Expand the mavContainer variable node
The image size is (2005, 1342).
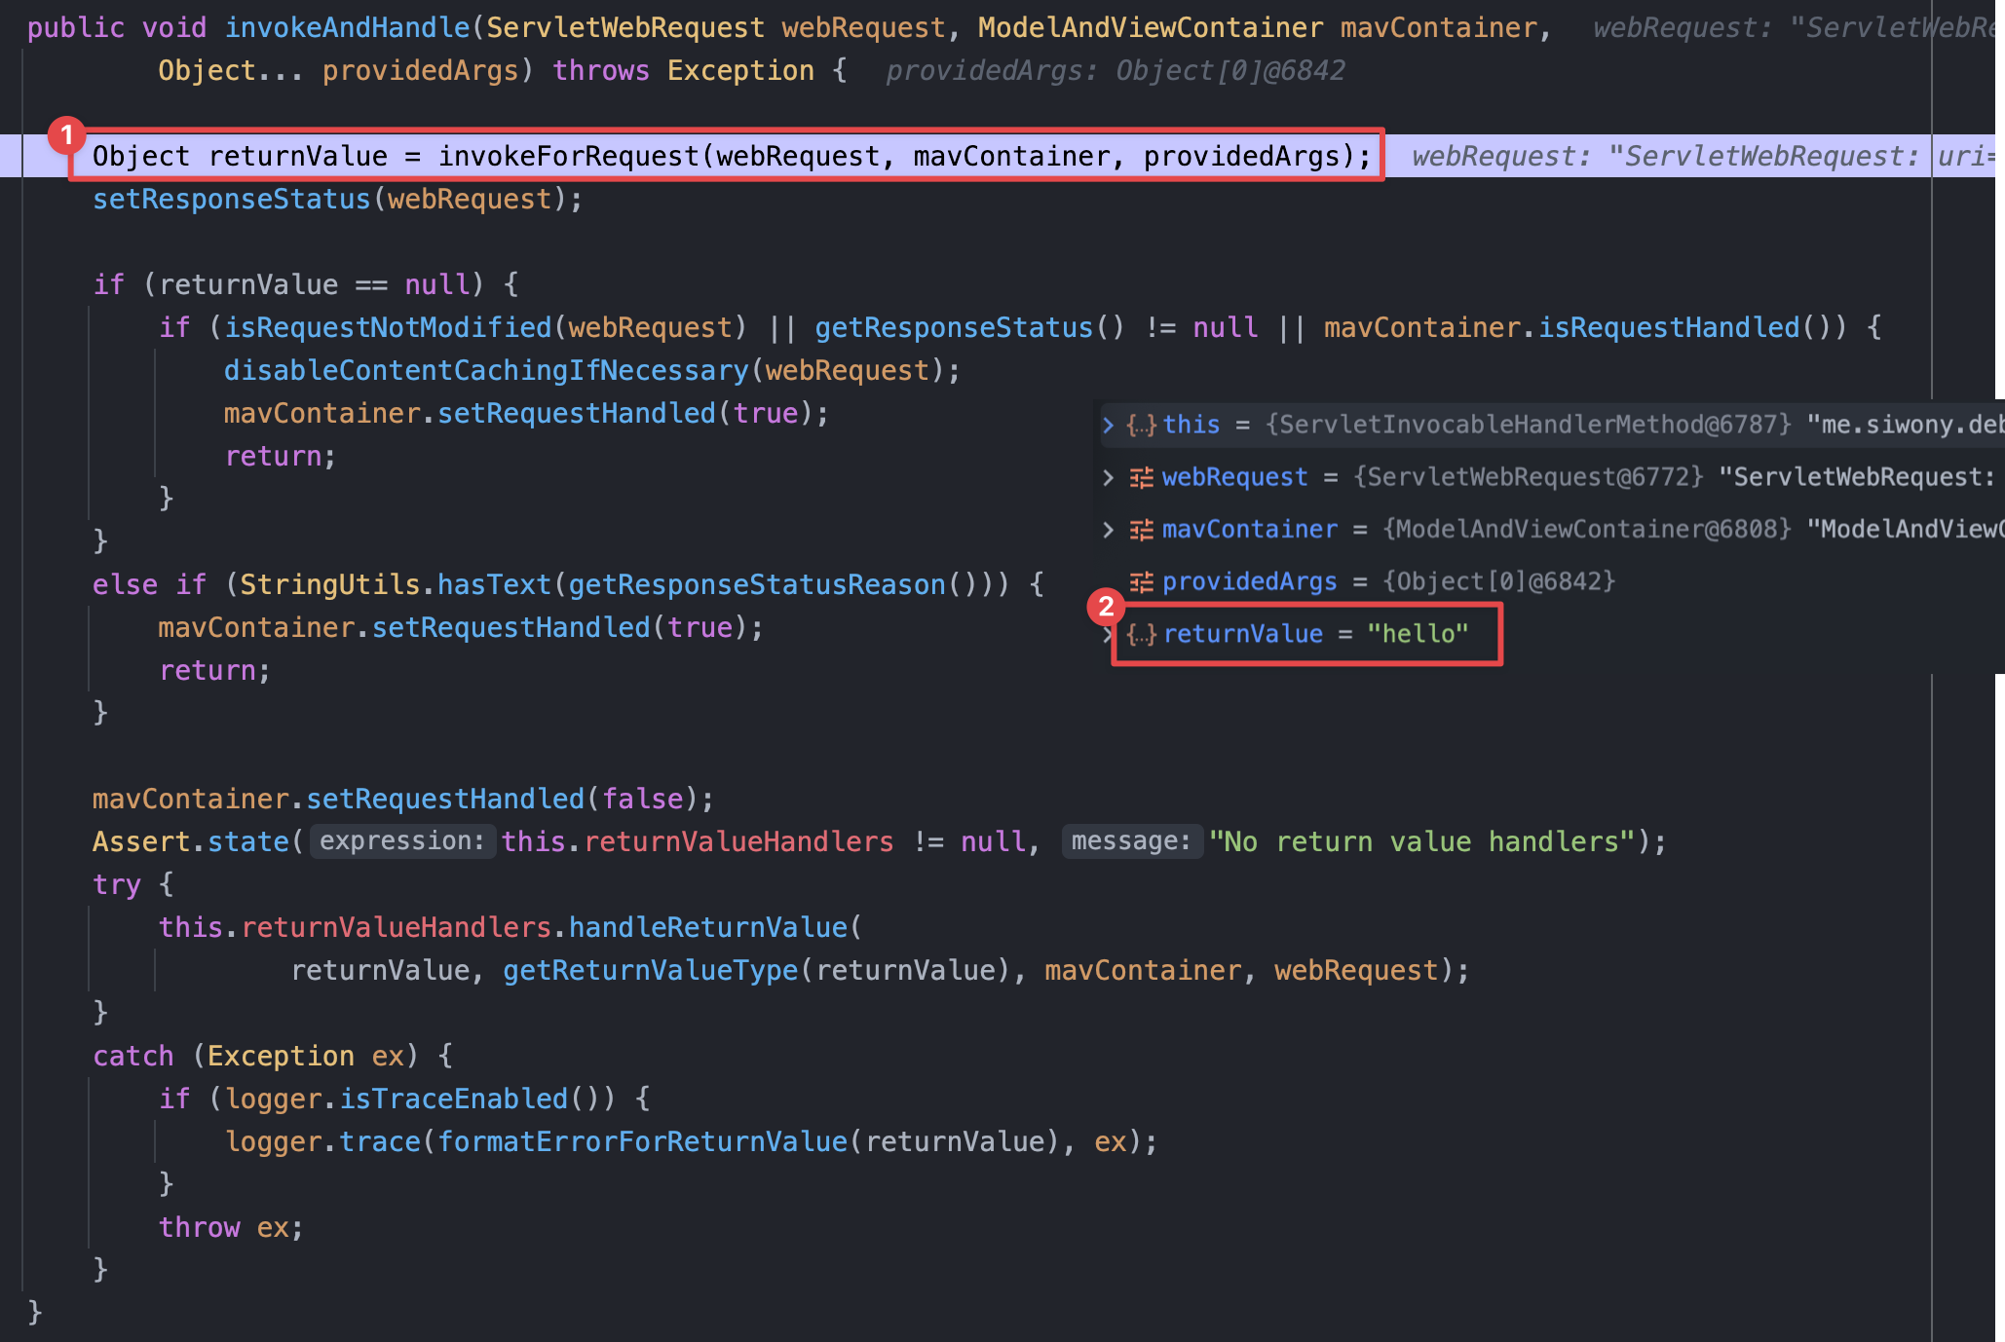tap(1108, 530)
